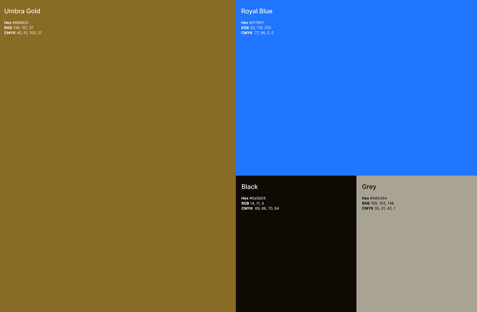Select the Umbra Gold hex value #886B25
Viewport: 477px width, 312px height.
coord(20,23)
